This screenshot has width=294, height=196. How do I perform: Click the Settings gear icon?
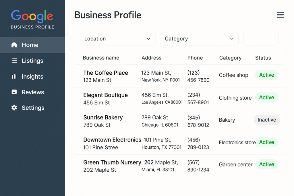point(14,108)
